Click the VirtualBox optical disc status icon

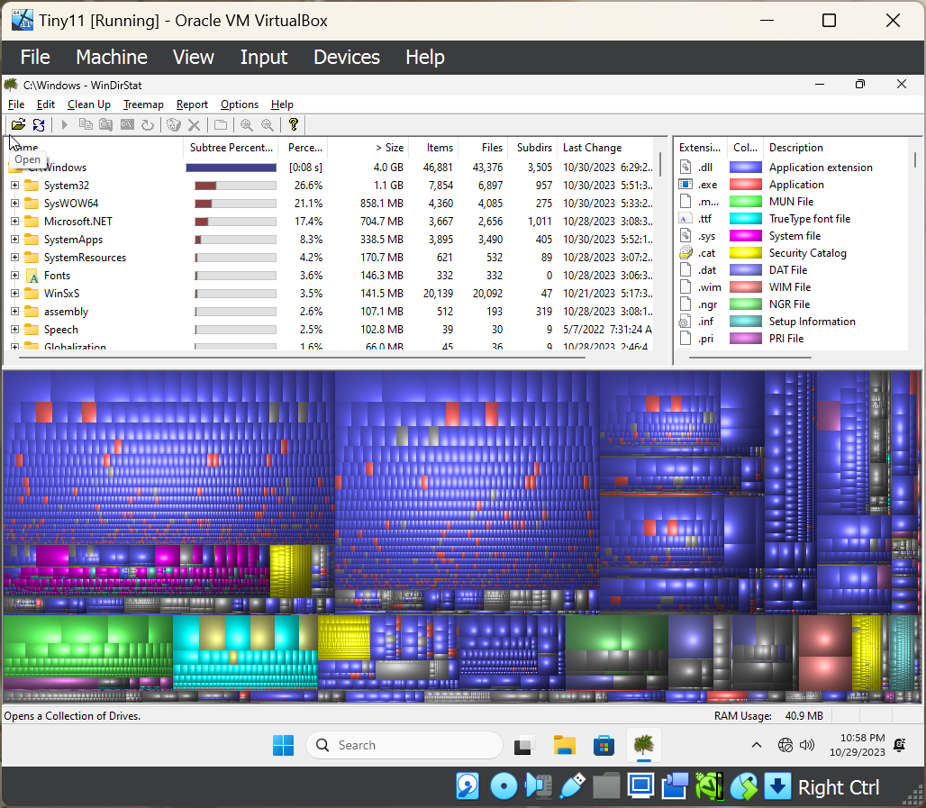pos(504,786)
